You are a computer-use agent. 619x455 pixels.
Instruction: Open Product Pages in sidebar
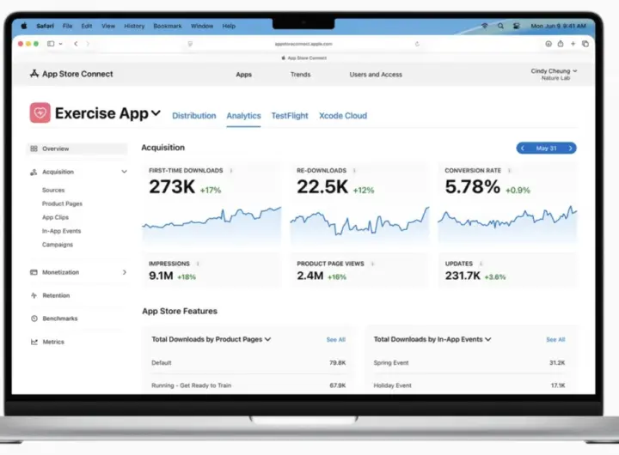click(63, 203)
